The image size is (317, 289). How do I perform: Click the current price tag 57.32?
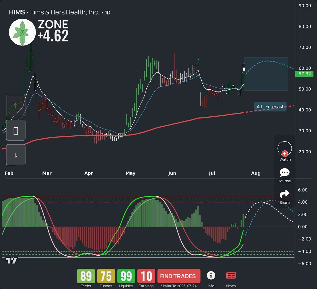[x=304, y=74]
